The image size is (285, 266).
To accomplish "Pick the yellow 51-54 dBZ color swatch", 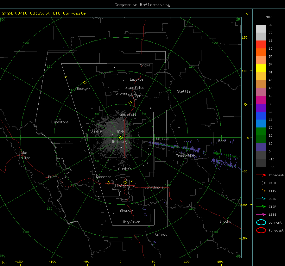I will [261, 68].
